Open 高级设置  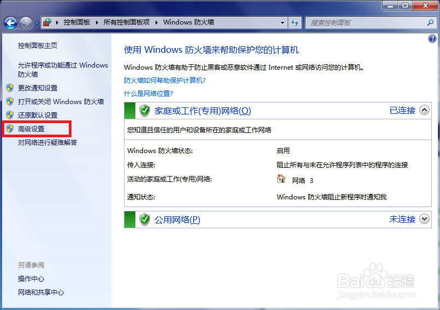pos(31,129)
